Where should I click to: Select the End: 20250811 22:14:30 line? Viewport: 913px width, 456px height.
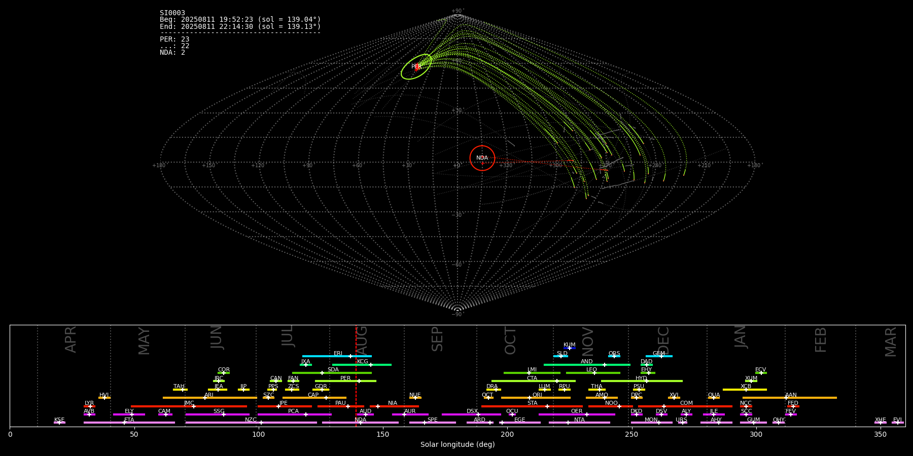tap(240, 26)
